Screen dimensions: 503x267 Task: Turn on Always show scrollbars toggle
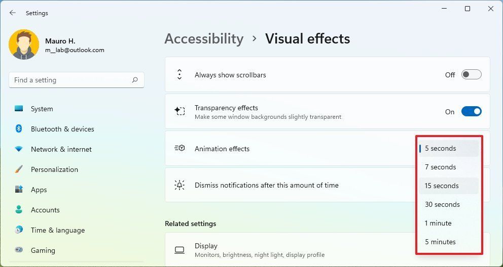pyautogui.click(x=471, y=75)
